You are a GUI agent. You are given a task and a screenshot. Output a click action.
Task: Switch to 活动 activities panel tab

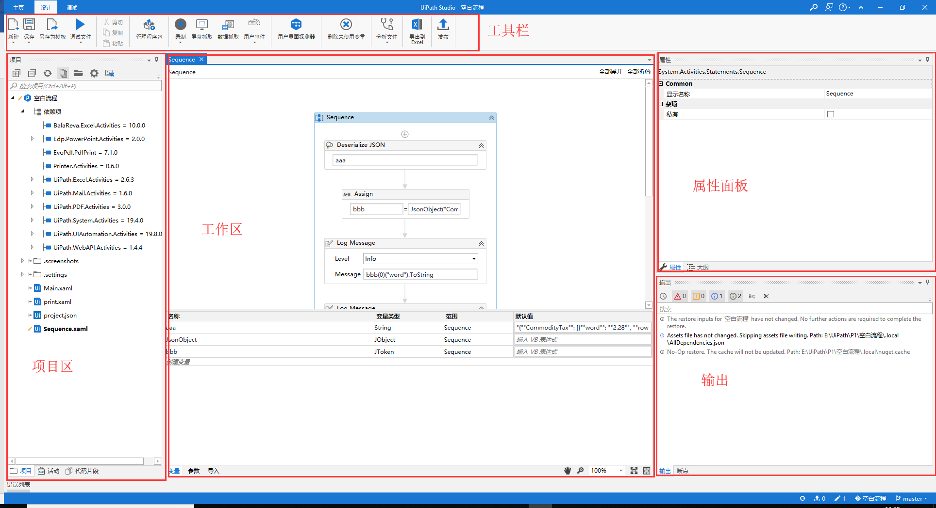pyautogui.click(x=49, y=471)
